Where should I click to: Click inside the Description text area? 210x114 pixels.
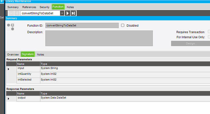pos(99,38)
